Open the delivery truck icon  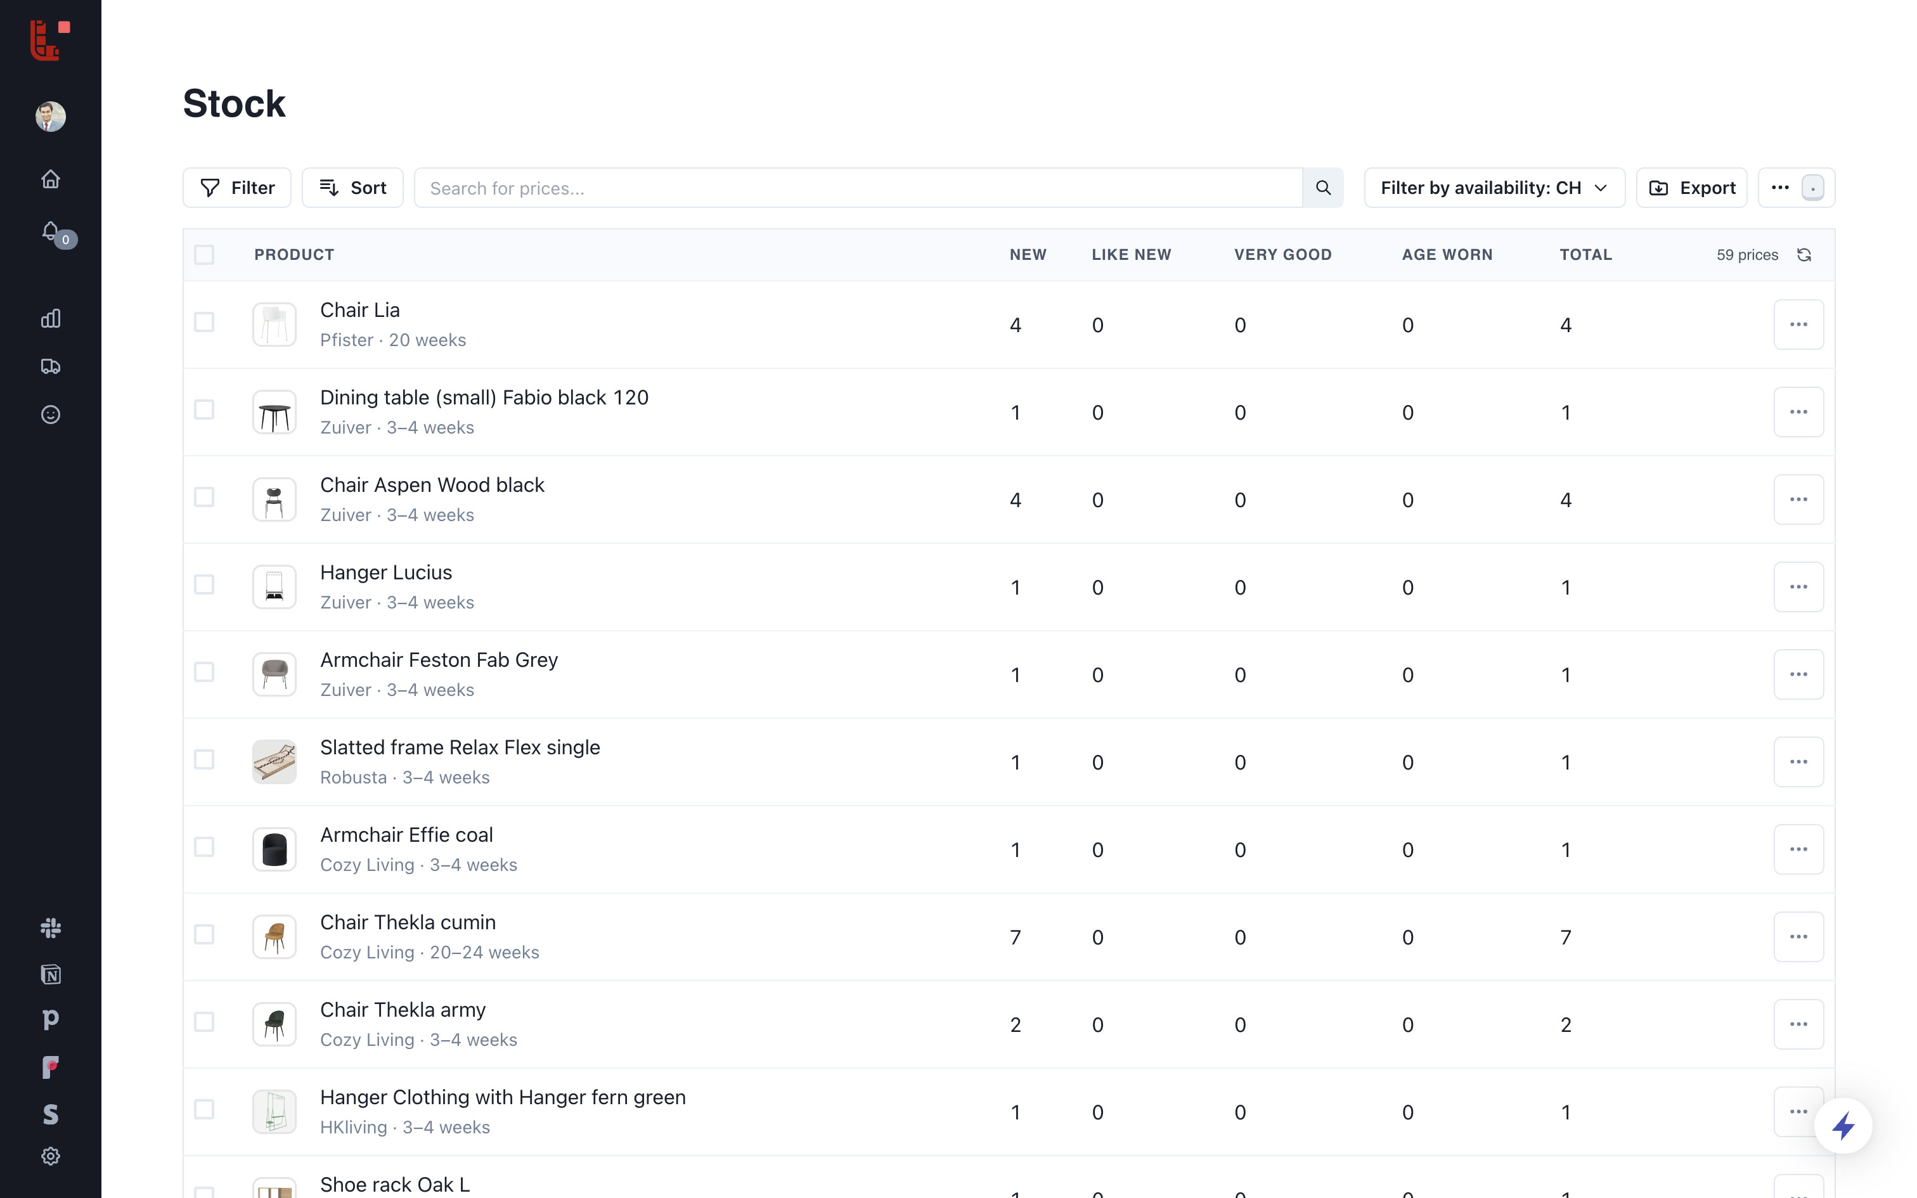point(51,366)
